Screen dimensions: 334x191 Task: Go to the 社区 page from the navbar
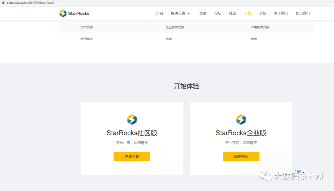click(233, 13)
